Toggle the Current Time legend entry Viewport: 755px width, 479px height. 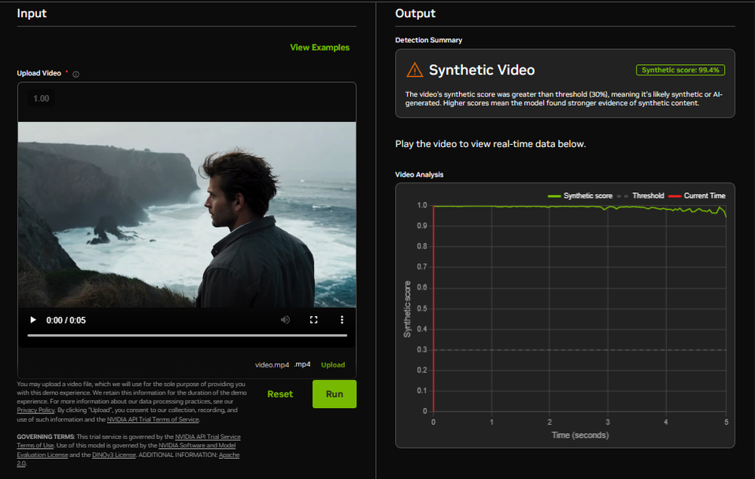point(697,195)
